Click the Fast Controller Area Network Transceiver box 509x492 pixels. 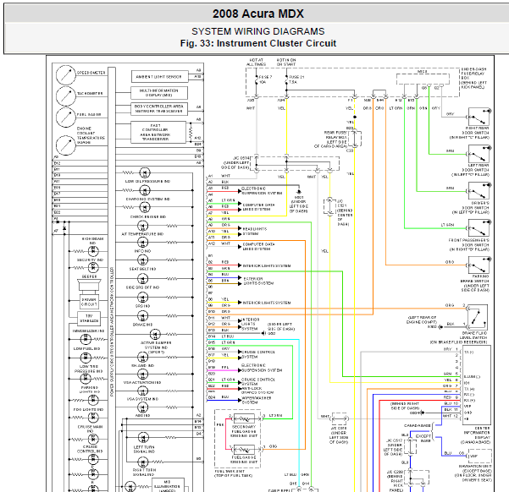tap(158, 132)
